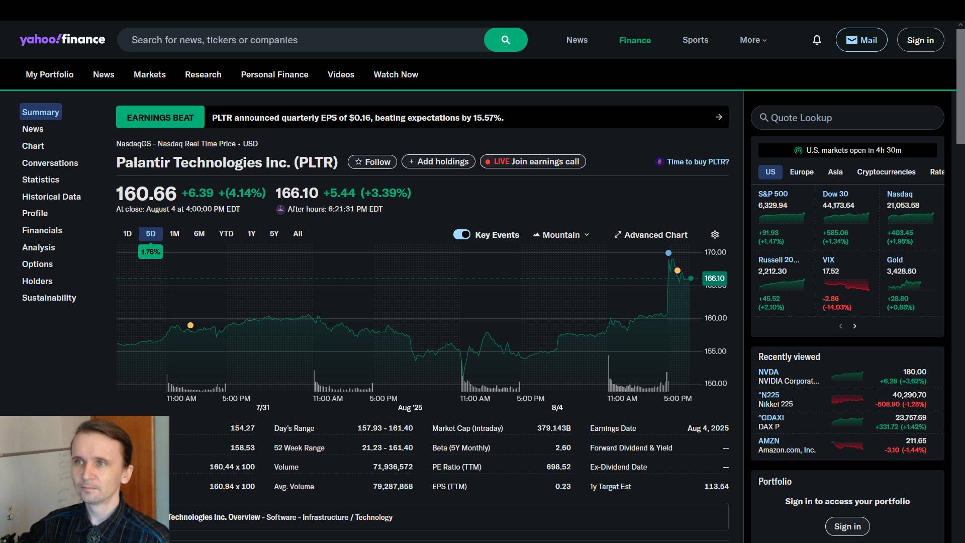The height and width of the screenshot is (543, 965).
Task: Expand the Mountain chart type dropdown
Action: pyautogui.click(x=561, y=235)
